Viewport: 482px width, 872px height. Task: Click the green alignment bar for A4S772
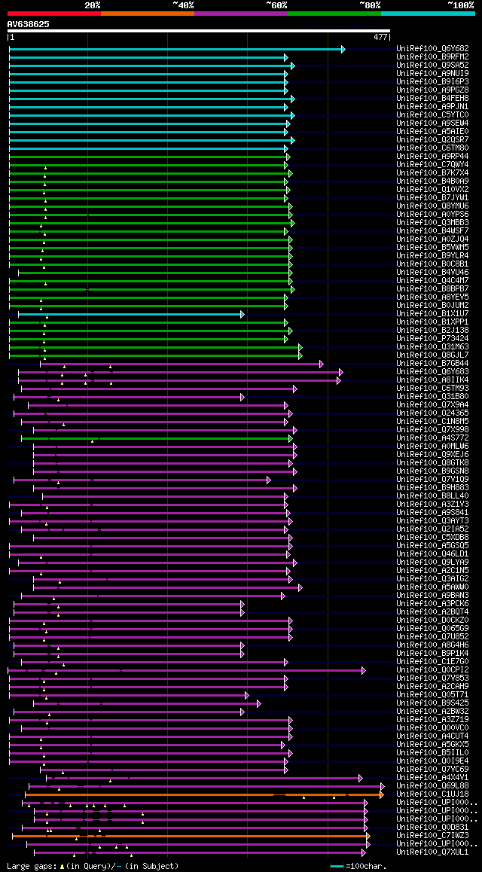click(x=156, y=439)
